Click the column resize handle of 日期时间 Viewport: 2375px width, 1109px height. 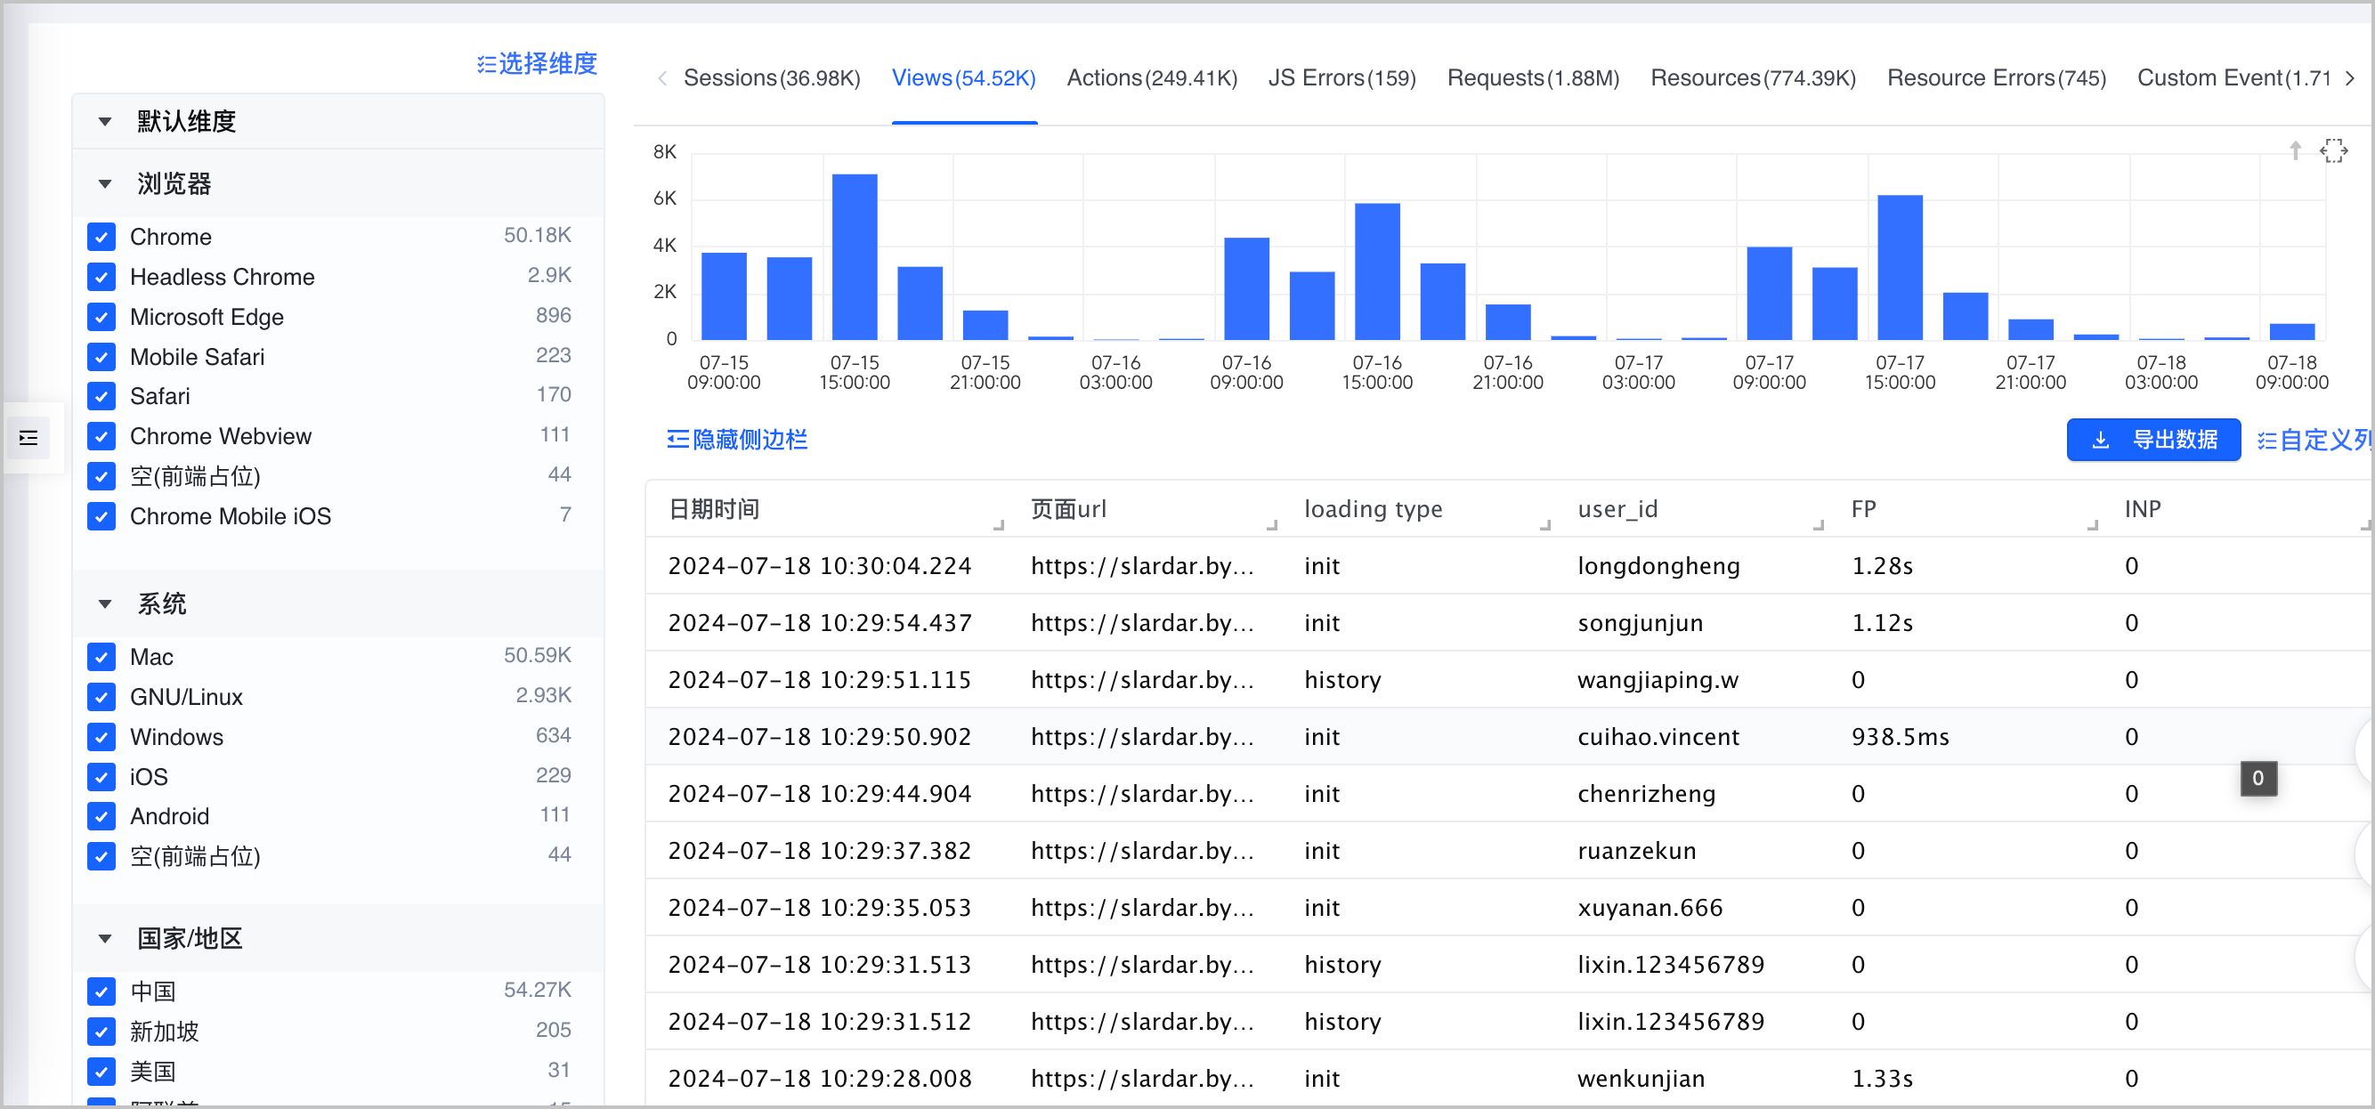[x=999, y=524]
